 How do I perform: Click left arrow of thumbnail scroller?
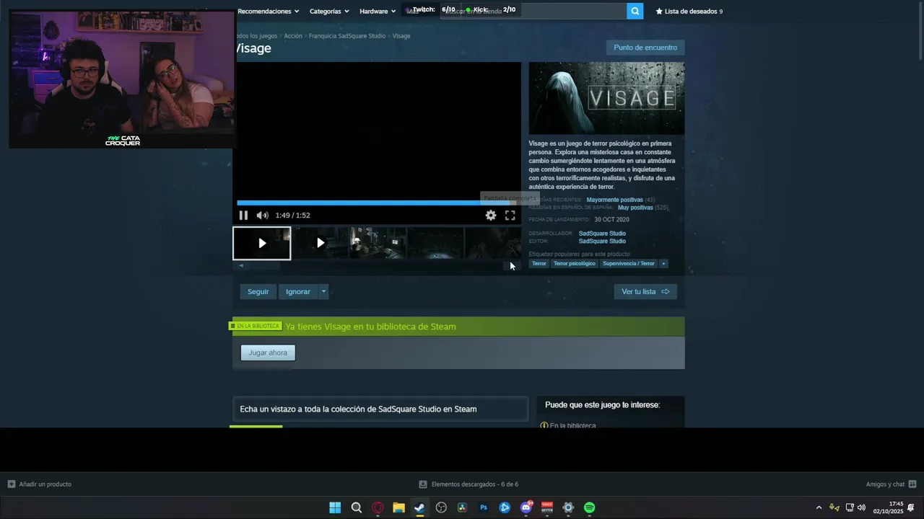[241, 265]
